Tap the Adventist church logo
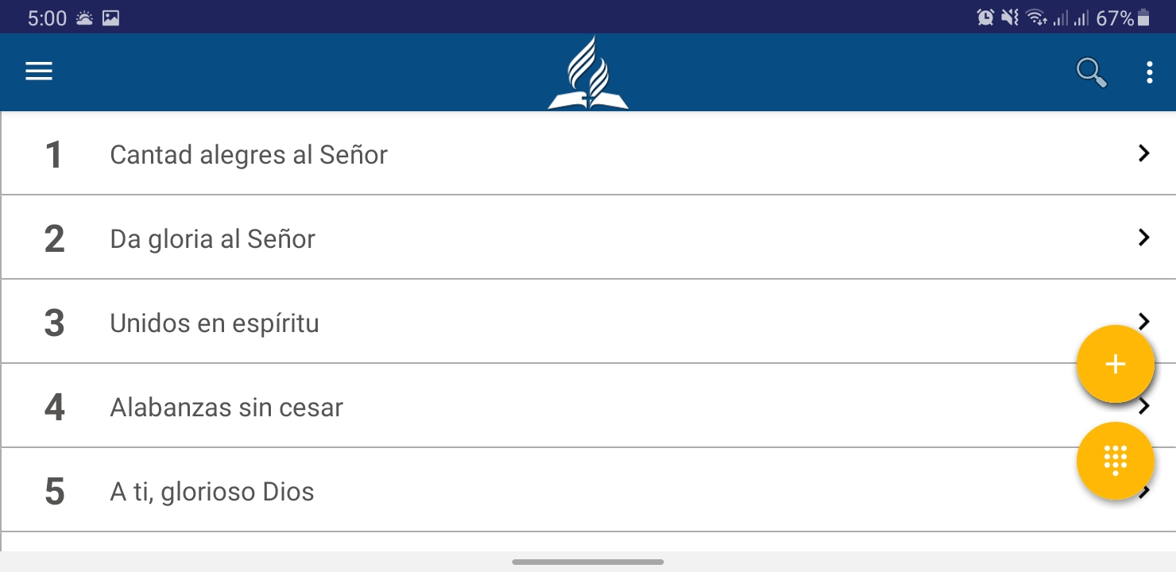The height and width of the screenshot is (572, 1176). tap(588, 73)
